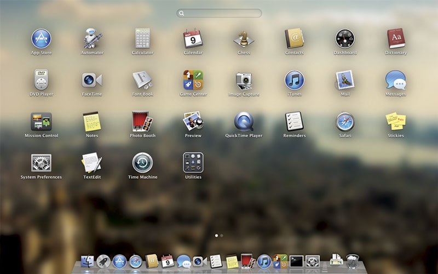The height and width of the screenshot is (274, 438).
Task: Open Calculator in the Launchpad grid
Action: point(142,38)
